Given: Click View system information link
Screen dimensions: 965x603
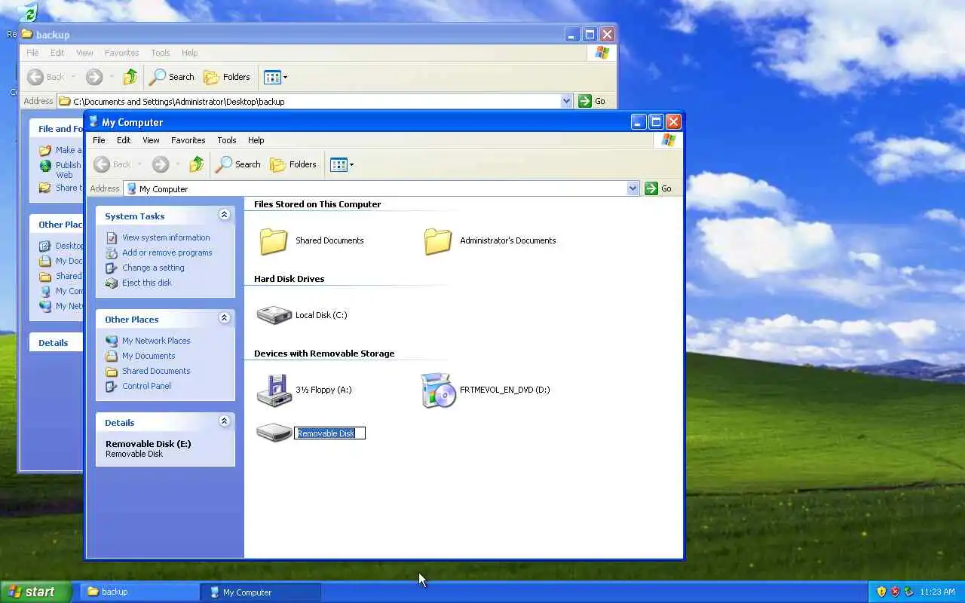Looking at the screenshot, I should point(166,237).
